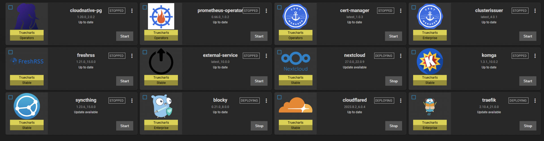Click the traefik gopher logo
Screen dimensions: 544x141
pyautogui.click(x=430, y=107)
